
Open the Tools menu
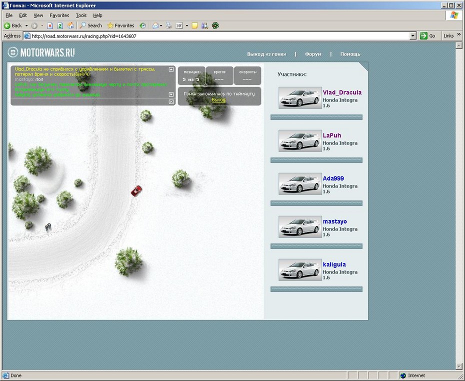click(81, 15)
